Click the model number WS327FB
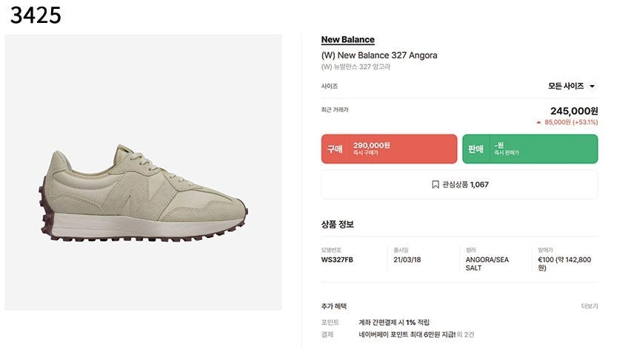The width and height of the screenshot is (637, 348). pyautogui.click(x=337, y=259)
